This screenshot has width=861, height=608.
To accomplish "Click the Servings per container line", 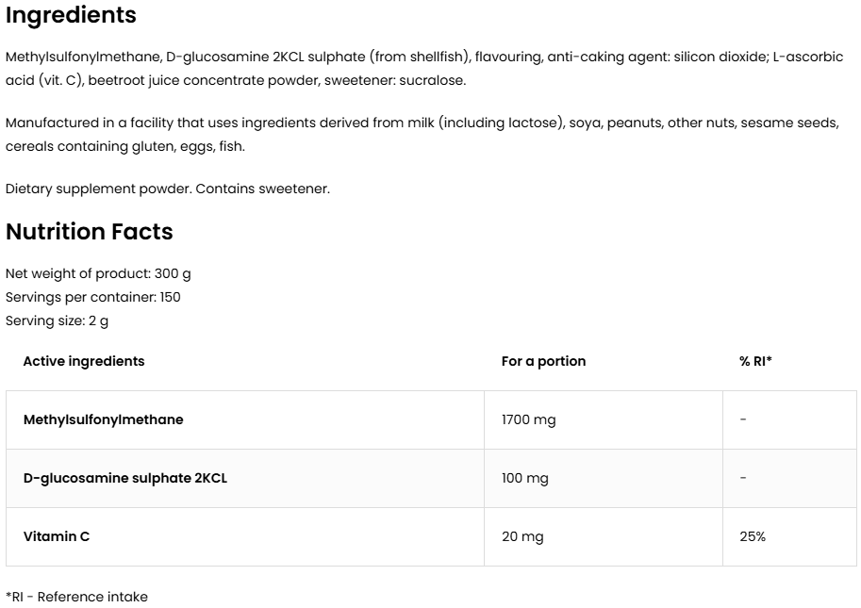I will point(92,297).
